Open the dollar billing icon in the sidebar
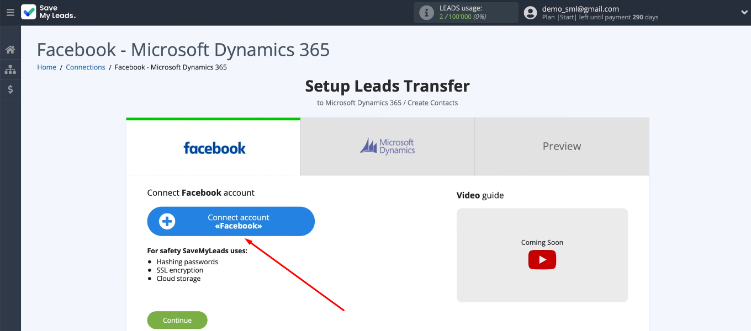 tap(10, 89)
